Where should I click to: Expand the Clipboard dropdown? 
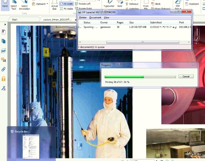click(x=47, y=4)
